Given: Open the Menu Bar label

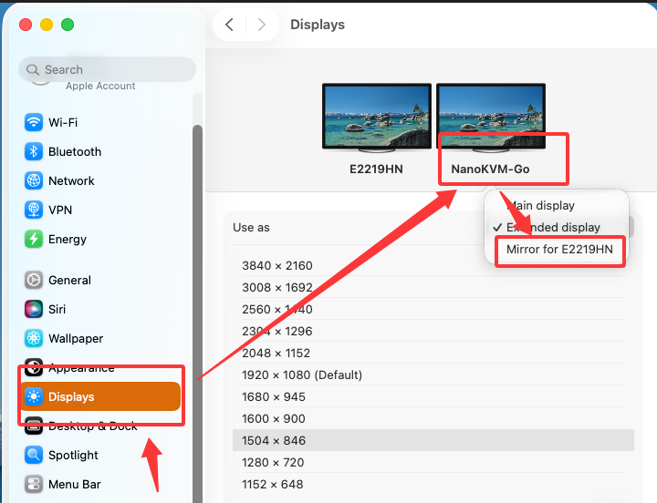Looking at the screenshot, I should (75, 484).
